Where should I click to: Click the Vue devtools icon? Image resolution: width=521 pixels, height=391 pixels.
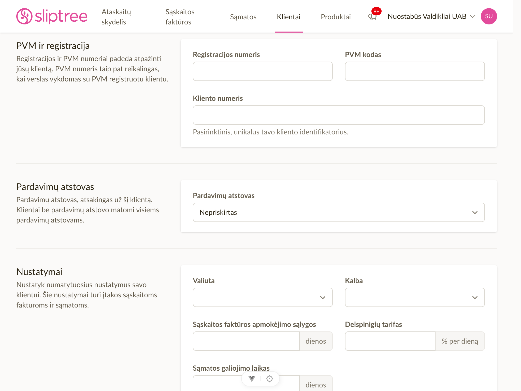(252, 379)
